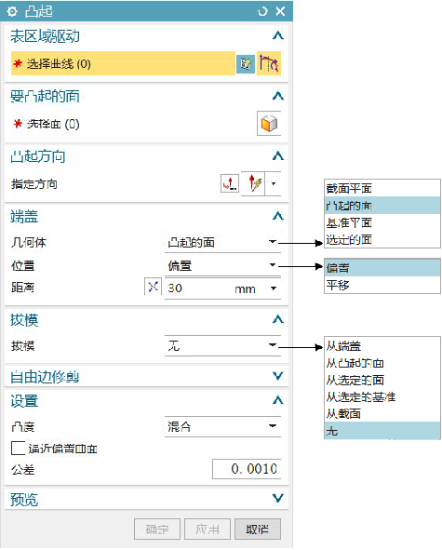Screen dimensions: 442x550
Task: Expand the 自由边修剪 section
Action: [147, 377]
